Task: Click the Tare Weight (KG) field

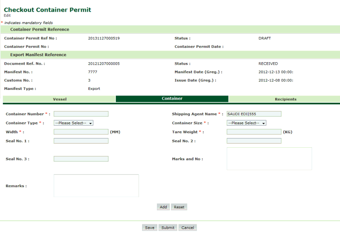Action: (254, 132)
